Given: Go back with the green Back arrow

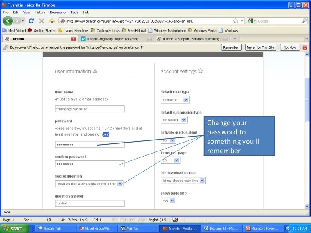Looking at the screenshot, I should pyautogui.click(x=8, y=21).
